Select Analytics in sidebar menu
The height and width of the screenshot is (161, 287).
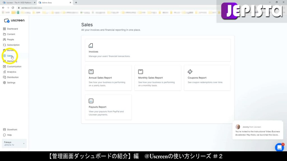(x=11, y=72)
